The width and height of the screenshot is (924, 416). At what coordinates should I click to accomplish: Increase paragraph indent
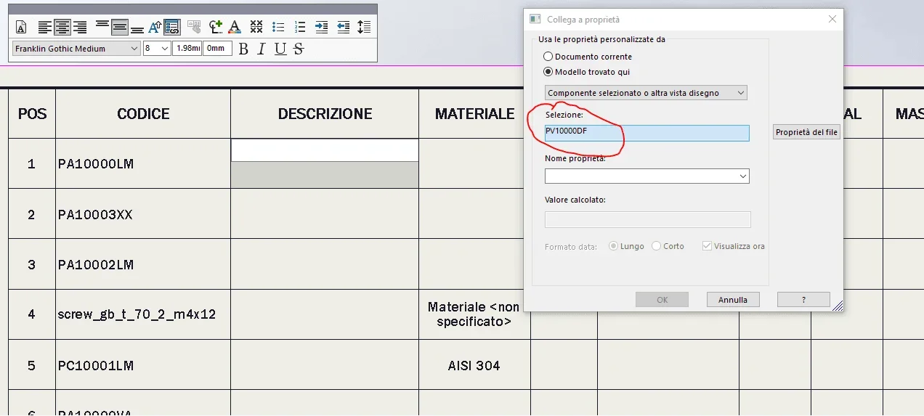322,28
